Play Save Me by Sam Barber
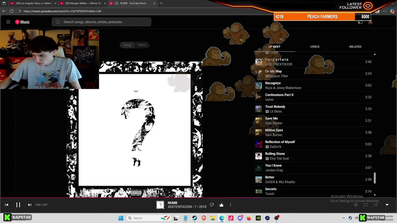Screen dimensions: 397x223 pos(313,121)
